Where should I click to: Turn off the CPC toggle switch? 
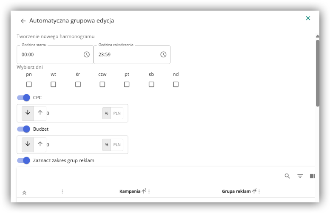coord(23,98)
